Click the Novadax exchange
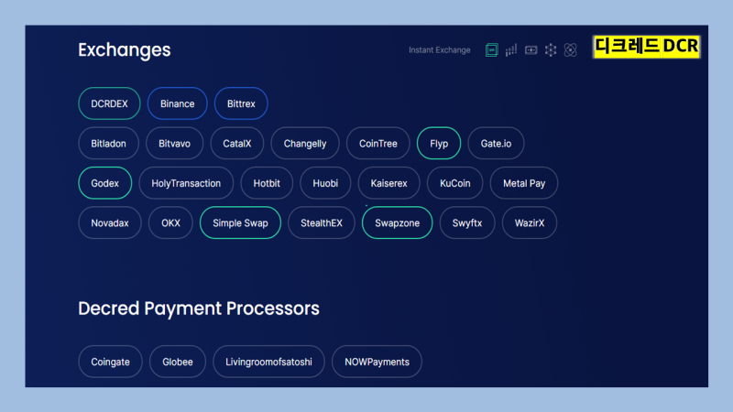Screen dimensions: 733x412 pos(110,222)
